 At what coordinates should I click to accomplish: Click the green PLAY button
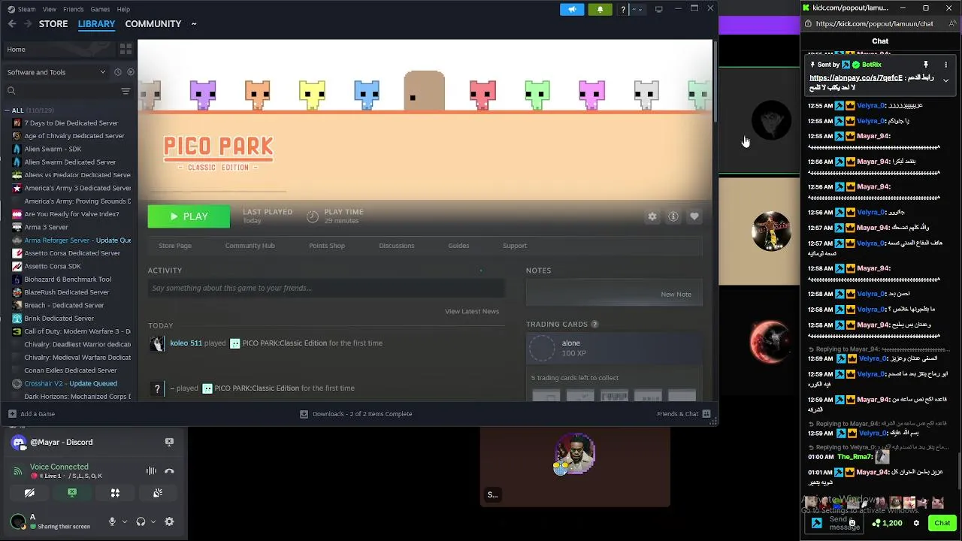click(189, 216)
